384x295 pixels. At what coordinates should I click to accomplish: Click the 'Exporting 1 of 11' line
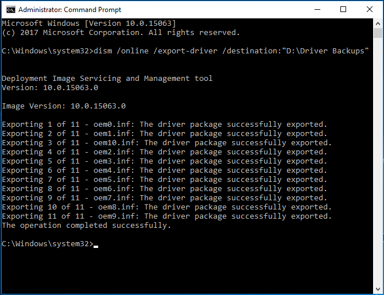point(164,125)
